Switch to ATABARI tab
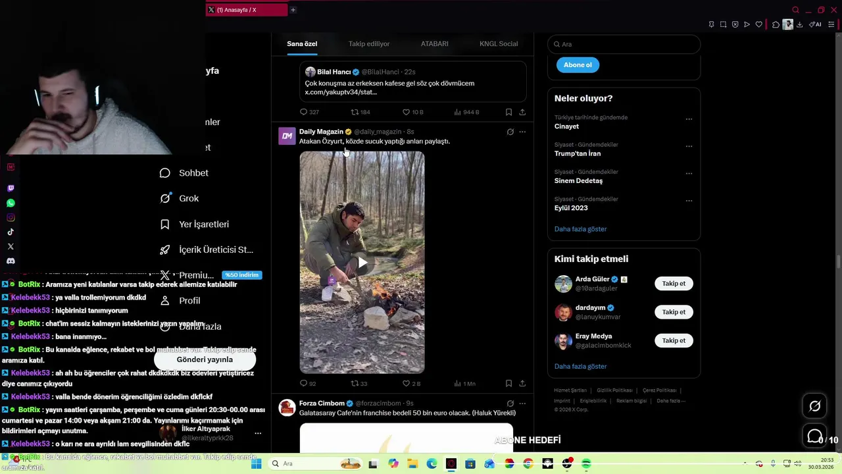842x474 pixels. click(x=435, y=43)
